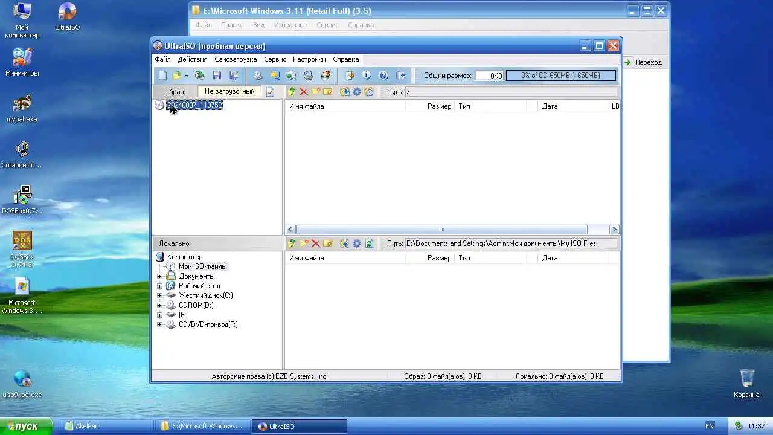Click the gear icon in image pane toolbar

pyautogui.click(x=357, y=92)
